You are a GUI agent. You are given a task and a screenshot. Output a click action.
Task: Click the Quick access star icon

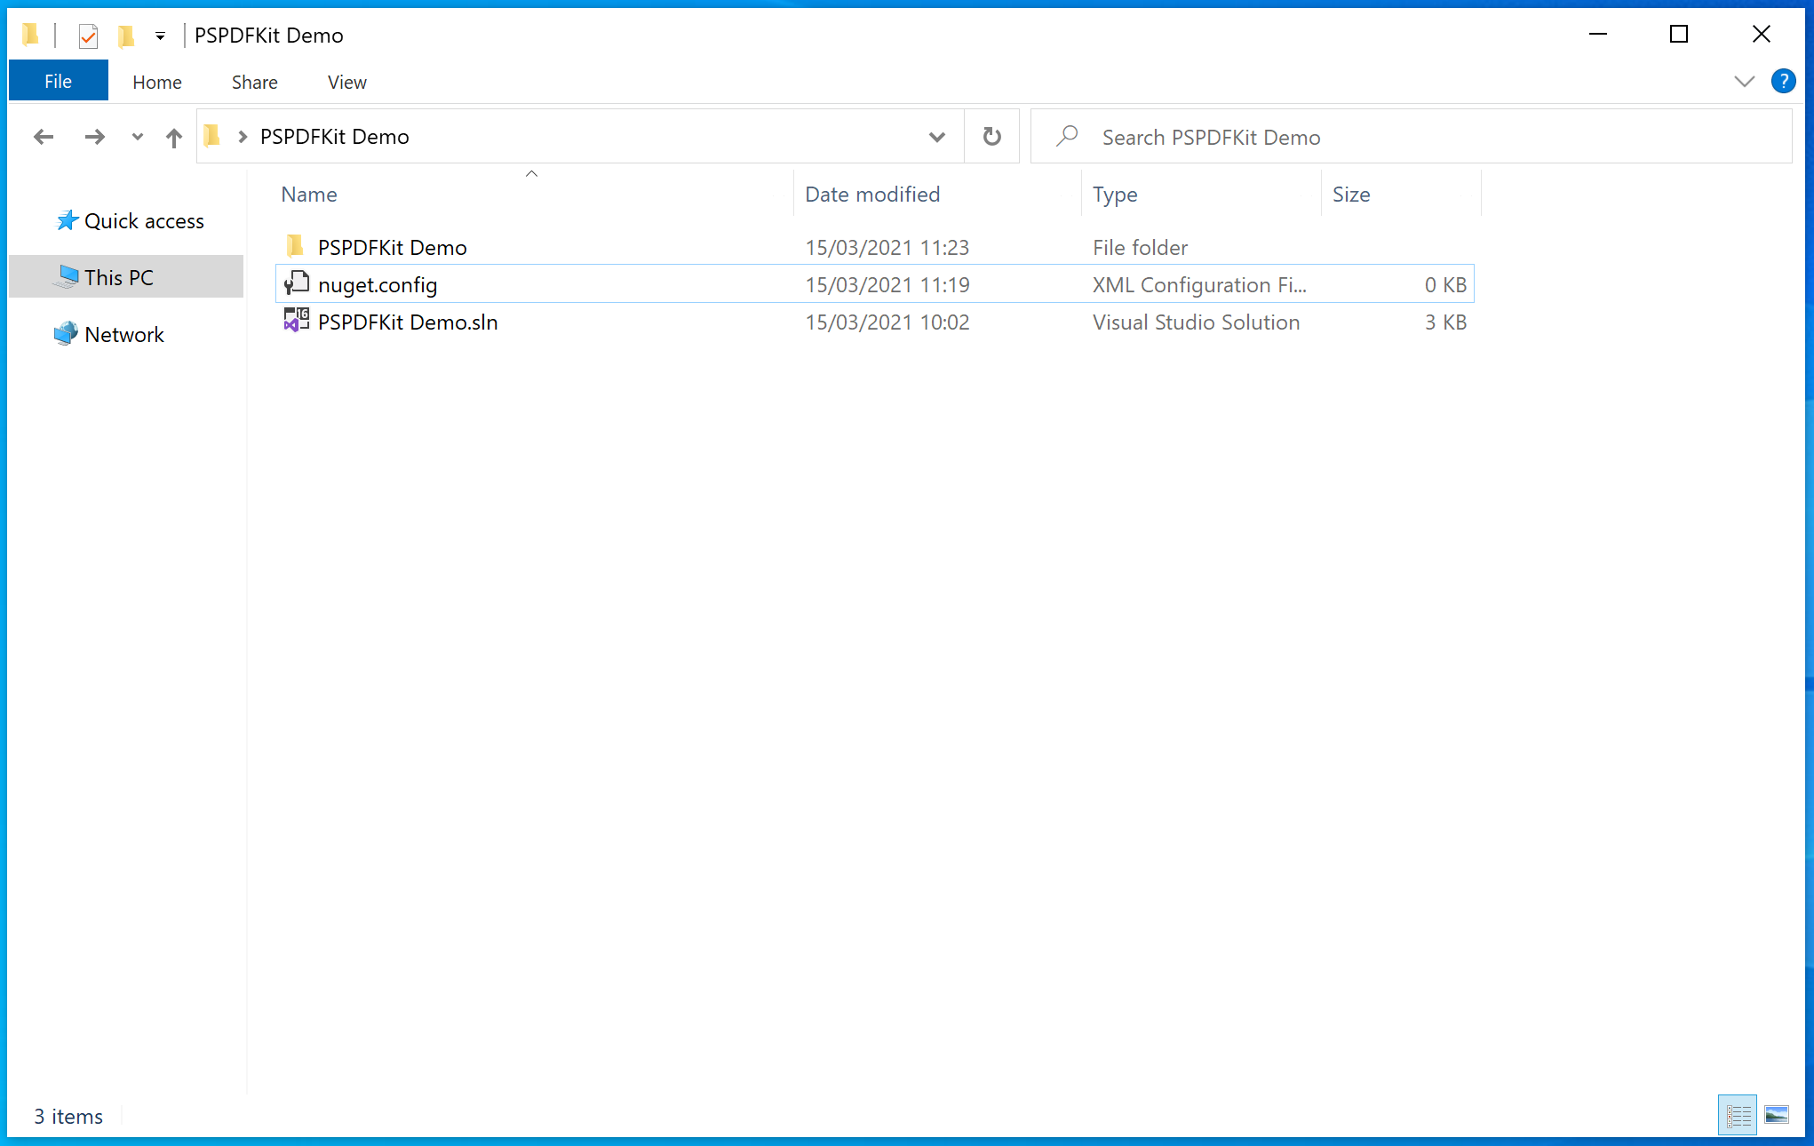67,220
